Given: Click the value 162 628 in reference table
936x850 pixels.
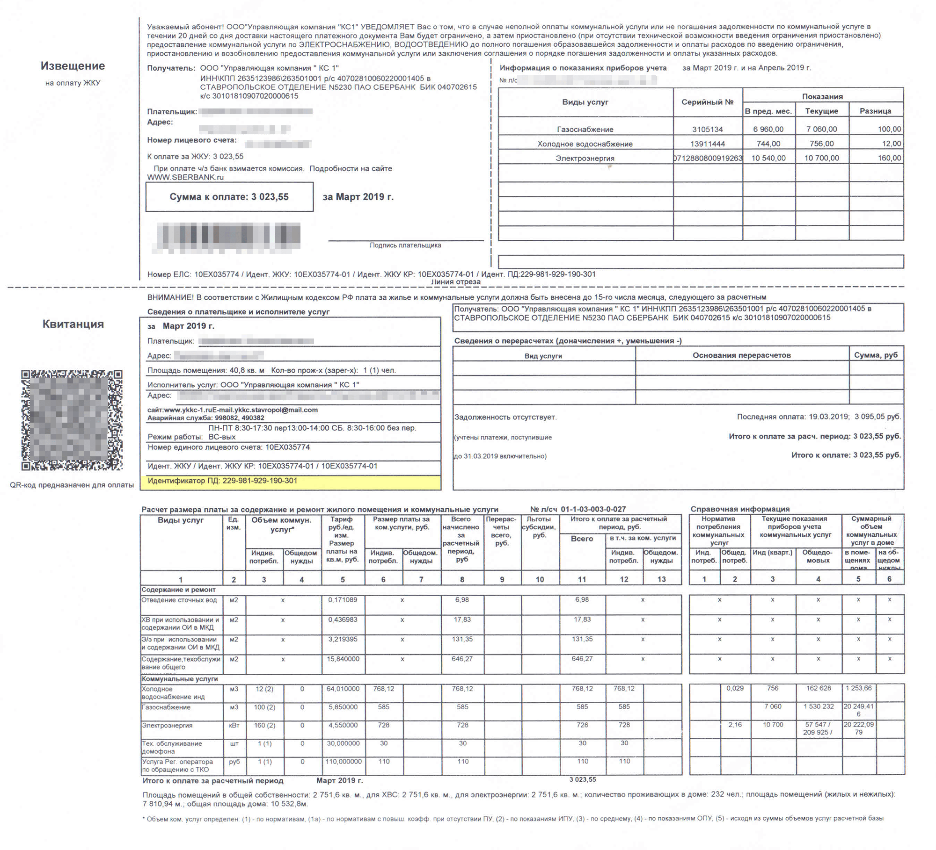Looking at the screenshot, I should [819, 688].
